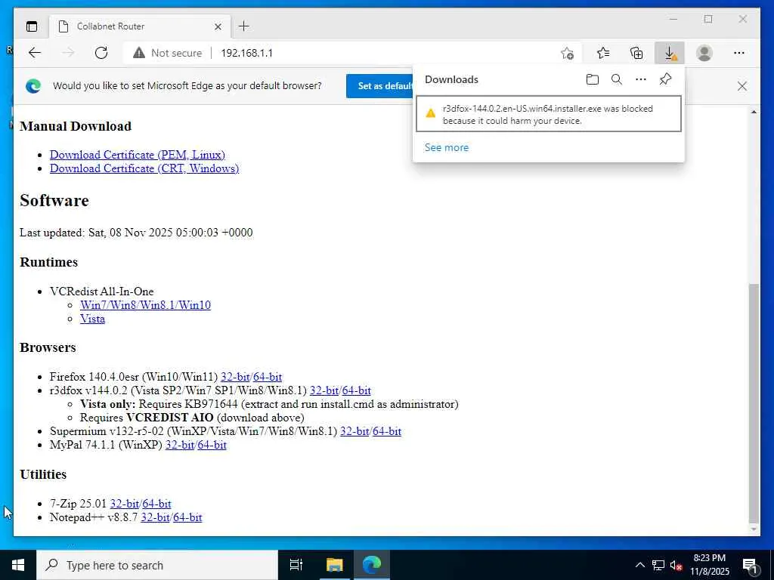The image size is (774, 580).
Task: Download Certificate PEM for Linux
Action: (138, 155)
